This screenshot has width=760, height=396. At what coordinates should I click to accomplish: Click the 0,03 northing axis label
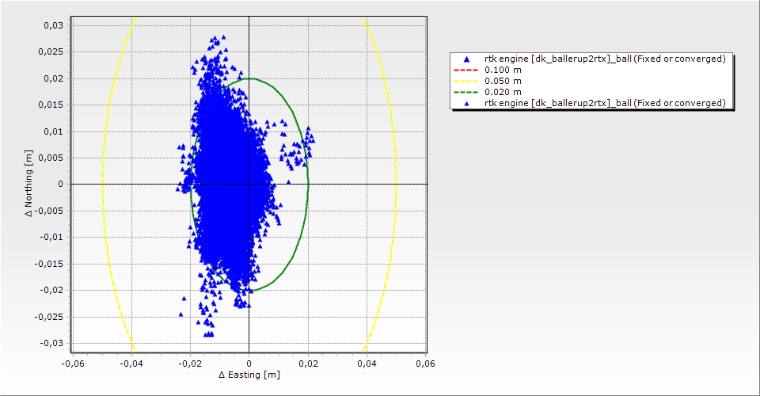click(x=54, y=25)
